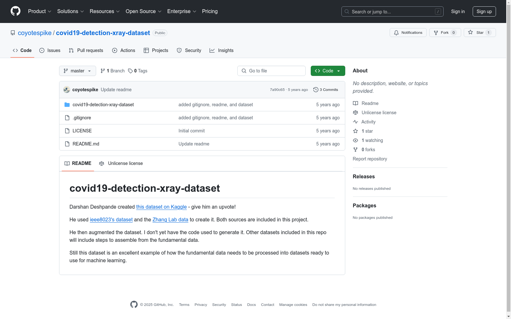Open the .gitignore file
This screenshot has height=319, width=511.
coord(82,118)
